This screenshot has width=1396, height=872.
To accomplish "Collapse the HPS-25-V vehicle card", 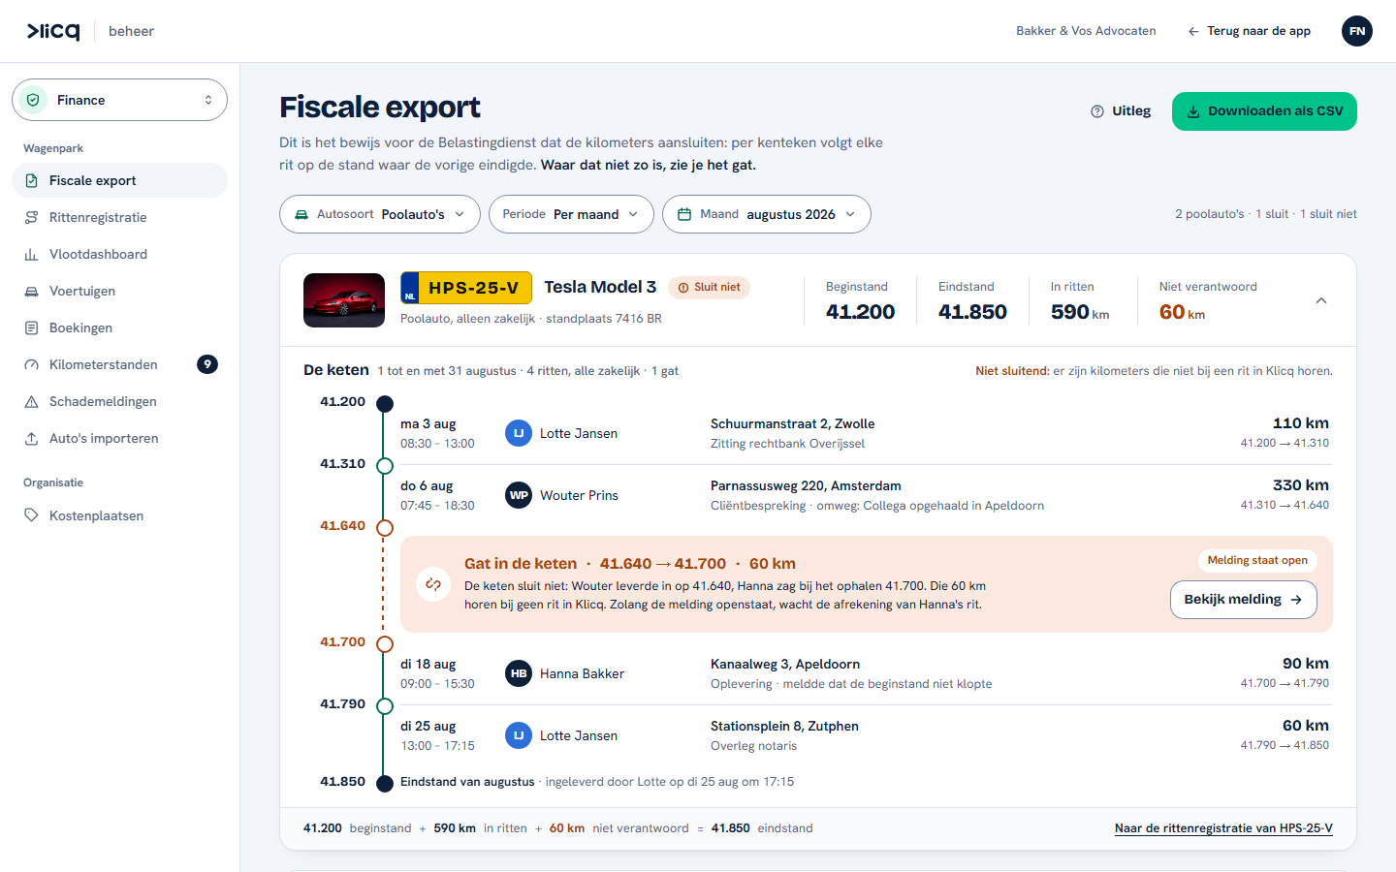I will click(x=1321, y=300).
